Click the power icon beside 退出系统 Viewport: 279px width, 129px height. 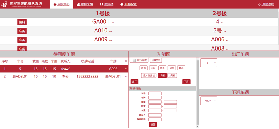[259, 5]
